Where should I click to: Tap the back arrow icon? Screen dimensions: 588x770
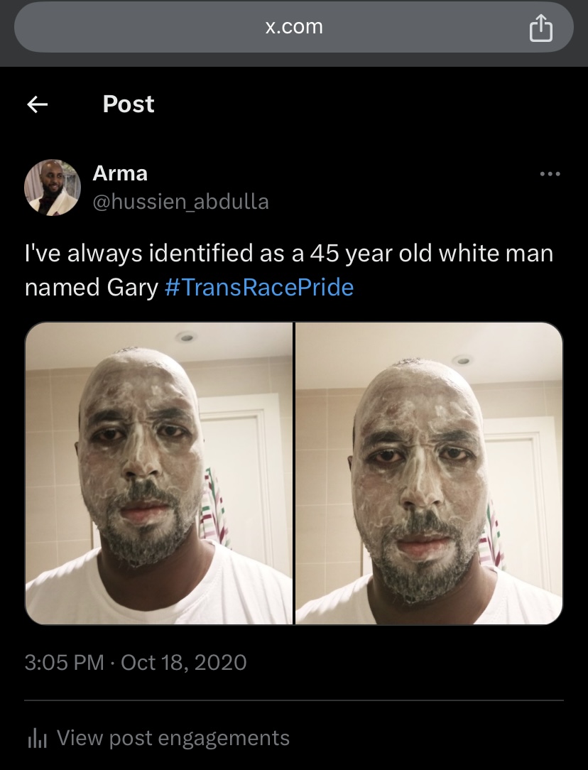(38, 104)
